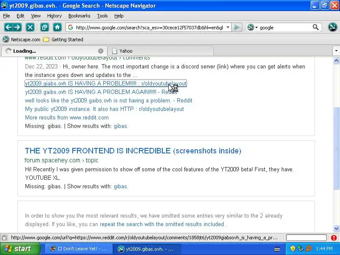The image size is (340, 255).
Task: Click the Google favicon in address bar
Action: click(70, 27)
